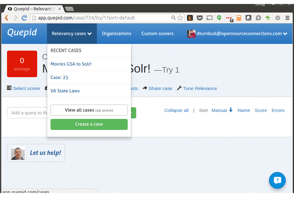This screenshot has height=197, width=294.
Task: Click the Cast screen extension icon
Action: click(209, 18)
